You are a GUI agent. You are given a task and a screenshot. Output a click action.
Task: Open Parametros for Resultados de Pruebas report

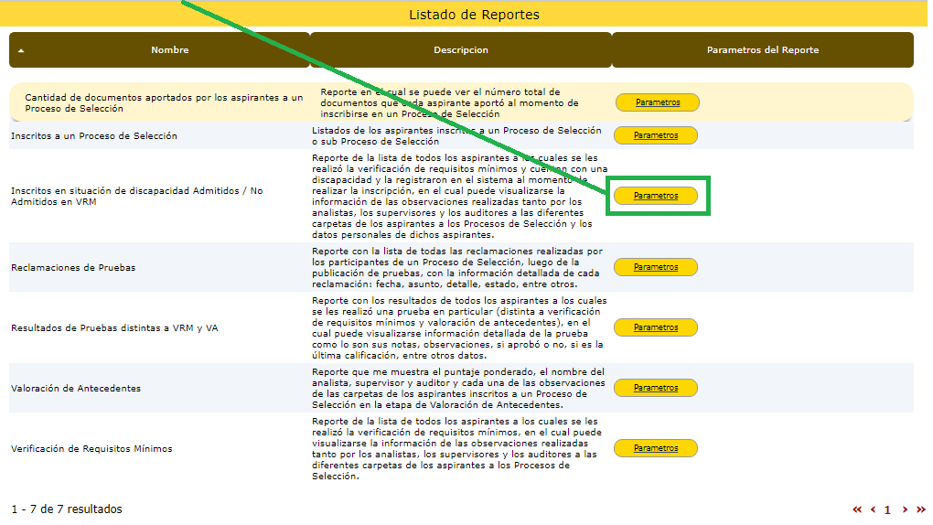tap(655, 327)
